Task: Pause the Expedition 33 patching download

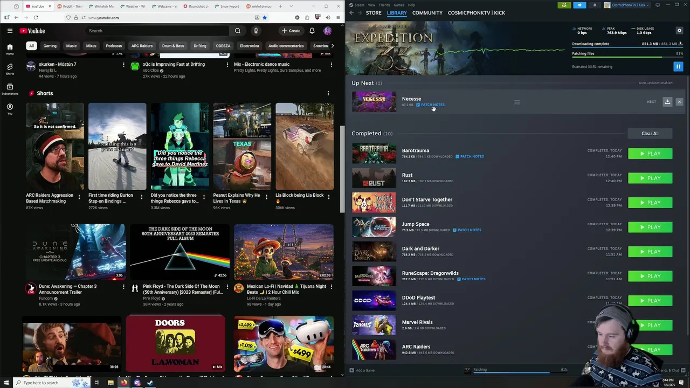Action: (x=678, y=66)
